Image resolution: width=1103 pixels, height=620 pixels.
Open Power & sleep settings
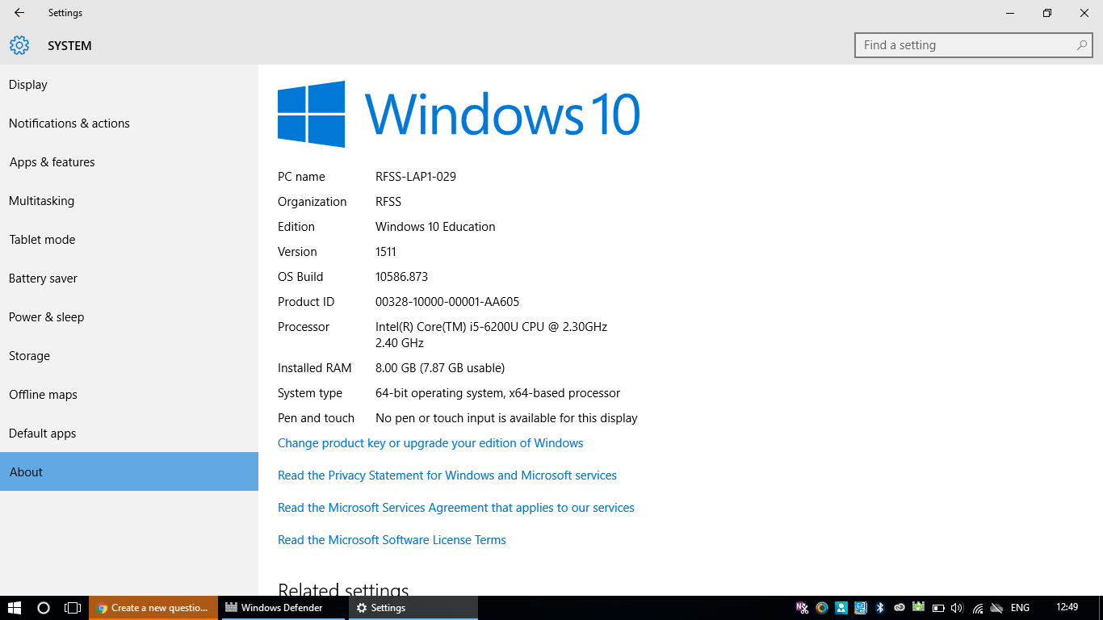pos(129,316)
